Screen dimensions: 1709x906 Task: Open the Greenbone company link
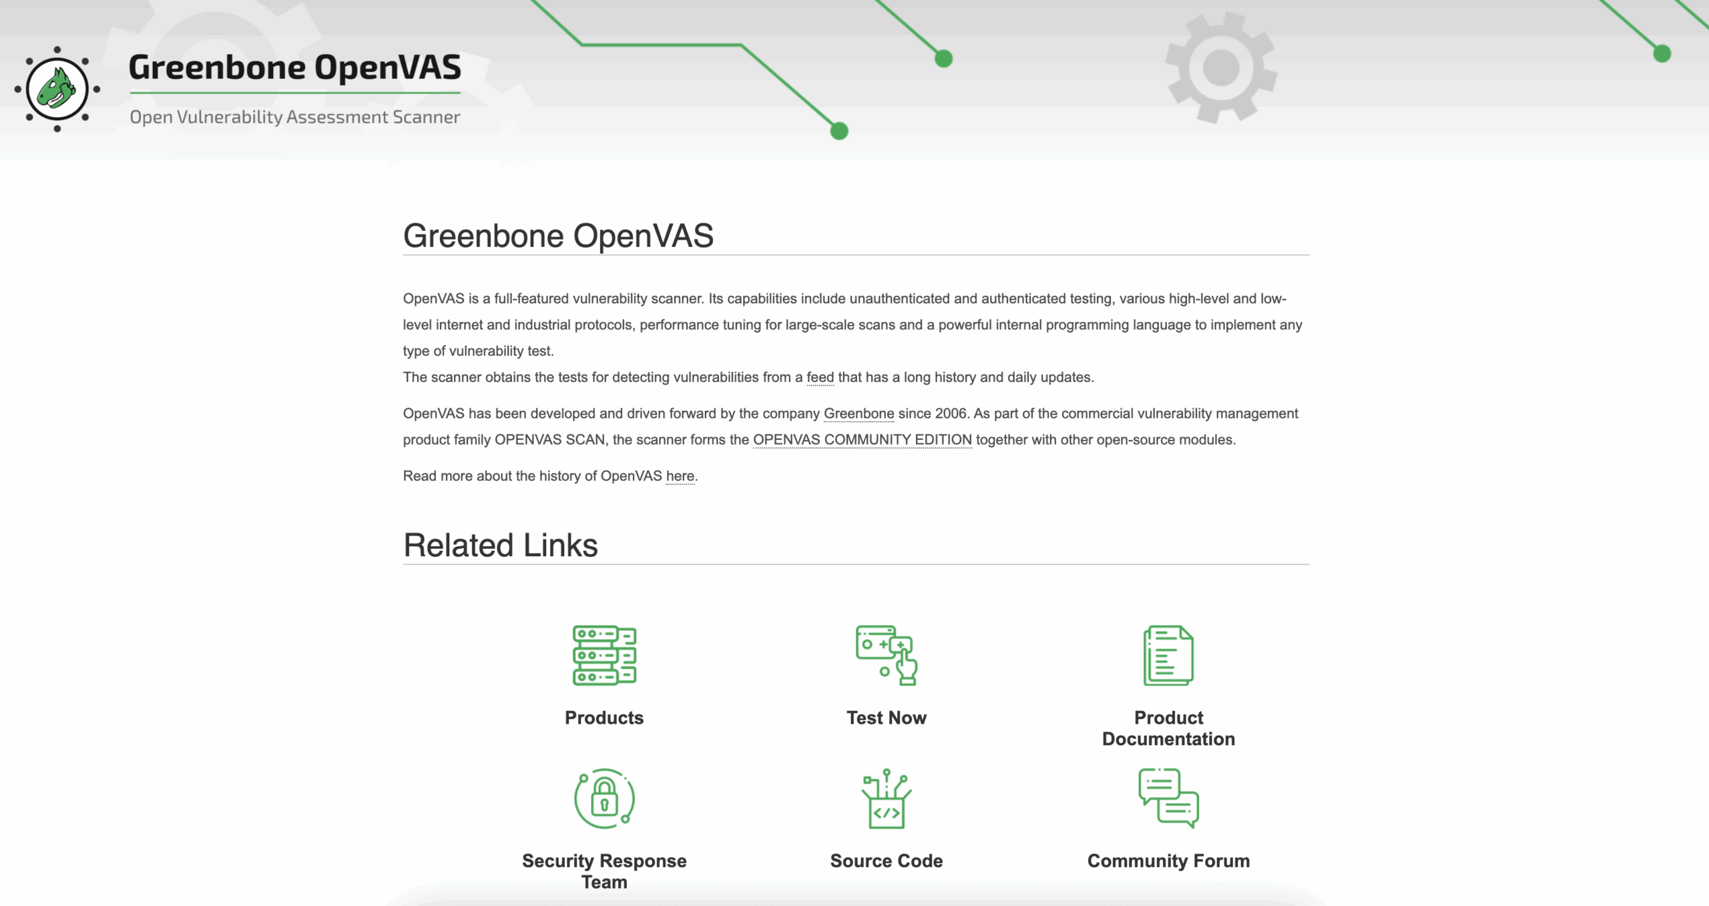859,413
